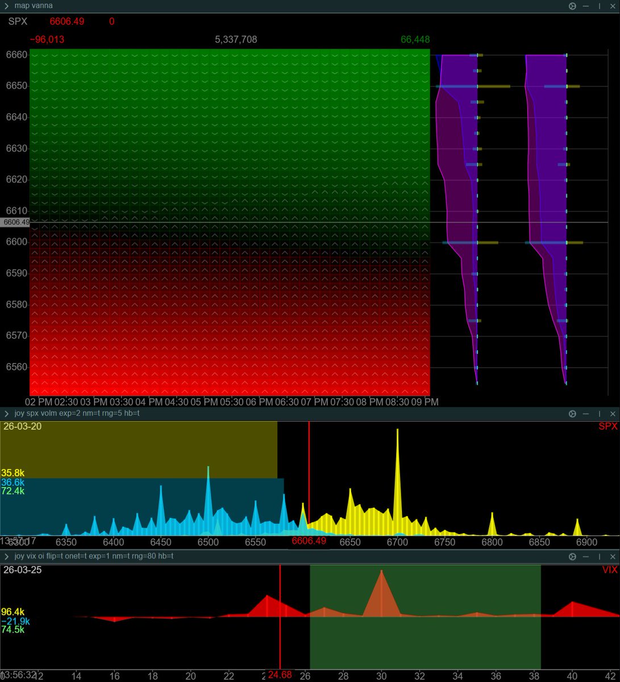Close the joy vix oi panel
620x682 pixels.
tap(613, 557)
